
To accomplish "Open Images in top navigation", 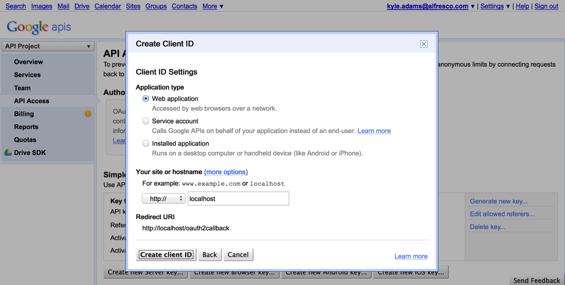I will 42,6.
